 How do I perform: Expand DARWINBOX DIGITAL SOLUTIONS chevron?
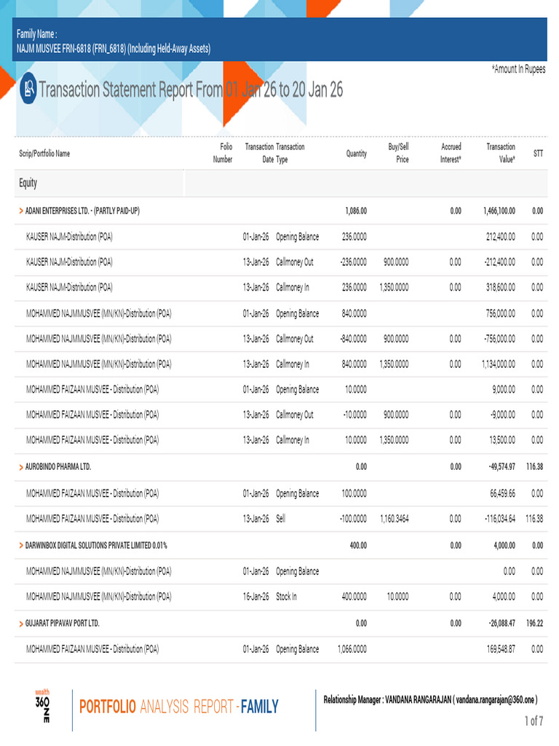(x=21, y=545)
